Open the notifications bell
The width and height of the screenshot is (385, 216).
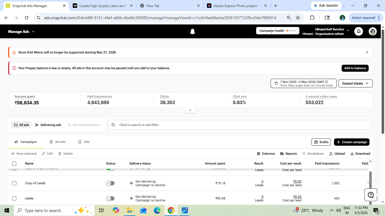[x=359, y=31]
